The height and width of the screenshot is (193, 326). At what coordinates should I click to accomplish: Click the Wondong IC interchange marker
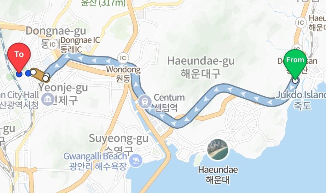coord(123,58)
